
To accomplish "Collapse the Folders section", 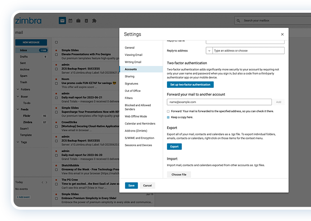I will coord(18,89).
